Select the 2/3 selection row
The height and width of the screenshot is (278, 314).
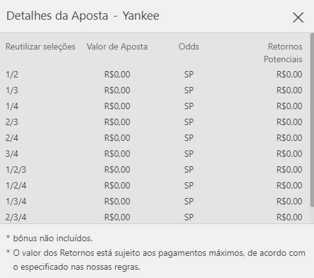pyautogui.click(x=154, y=122)
